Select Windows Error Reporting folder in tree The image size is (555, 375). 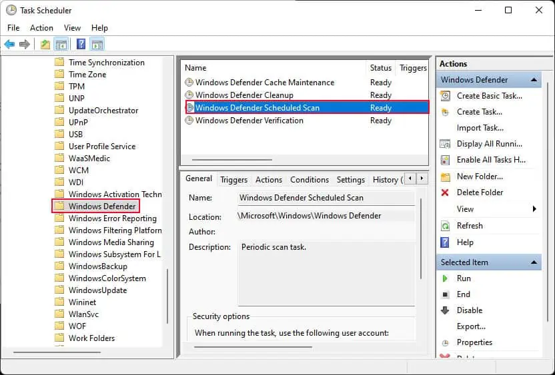tap(113, 218)
